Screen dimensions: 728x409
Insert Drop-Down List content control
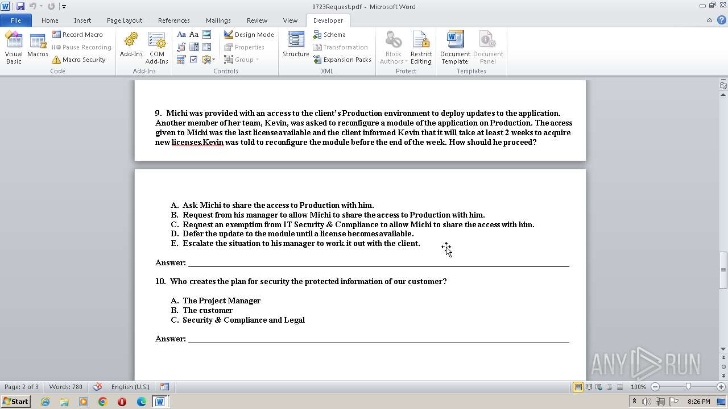click(x=206, y=47)
